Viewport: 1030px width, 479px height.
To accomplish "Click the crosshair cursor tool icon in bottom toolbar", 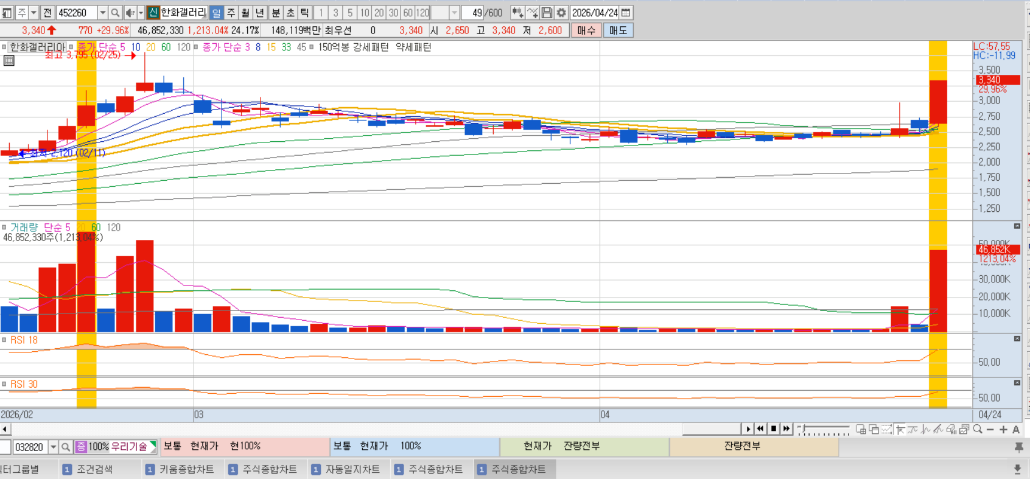I will point(900,429).
